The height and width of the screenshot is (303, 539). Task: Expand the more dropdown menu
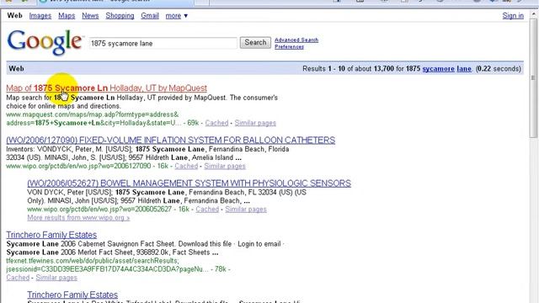tap(177, 16)
